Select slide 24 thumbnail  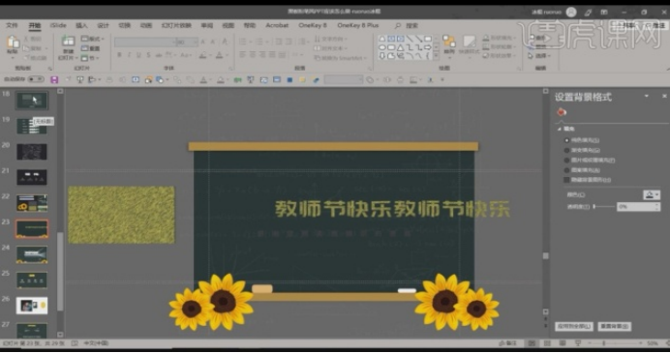[x=32, y=254]
